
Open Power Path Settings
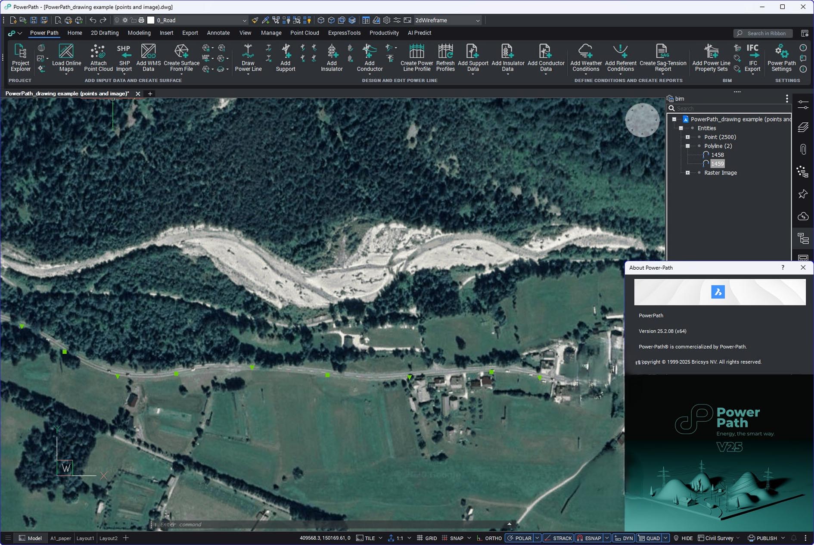(781, 57)
